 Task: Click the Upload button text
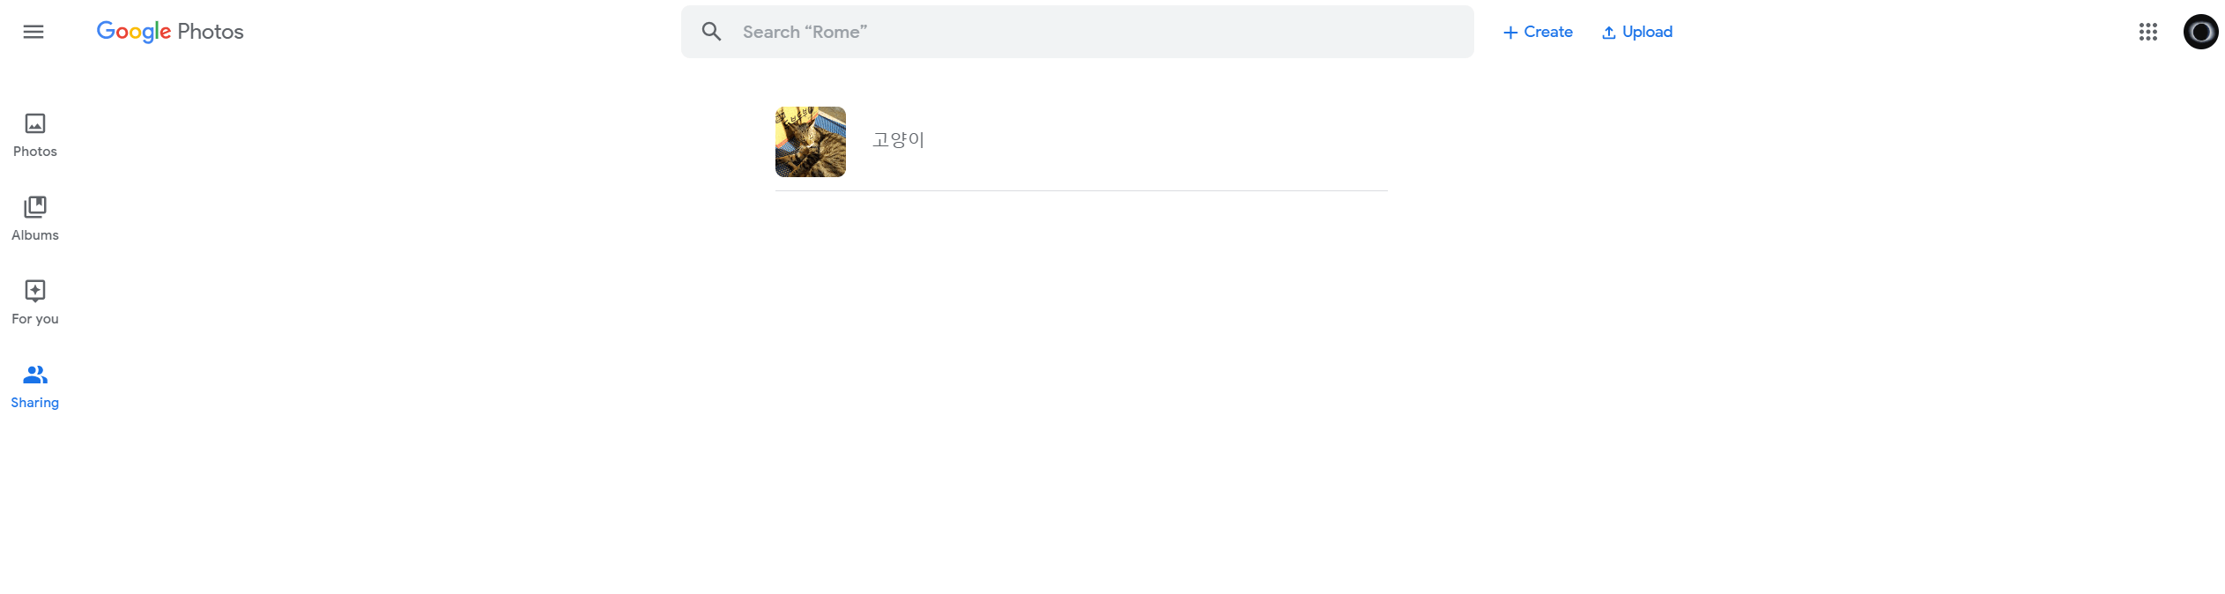click(1647, 32)
